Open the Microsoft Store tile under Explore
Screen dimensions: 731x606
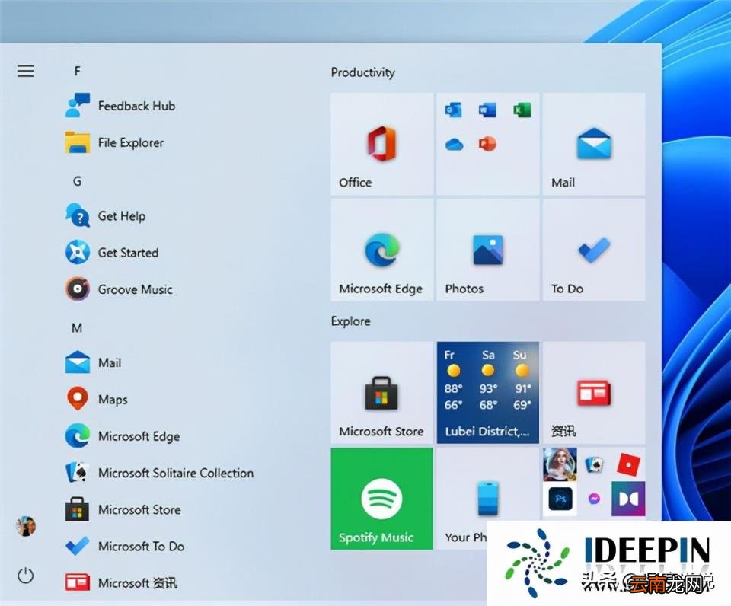tap(381, 393)
